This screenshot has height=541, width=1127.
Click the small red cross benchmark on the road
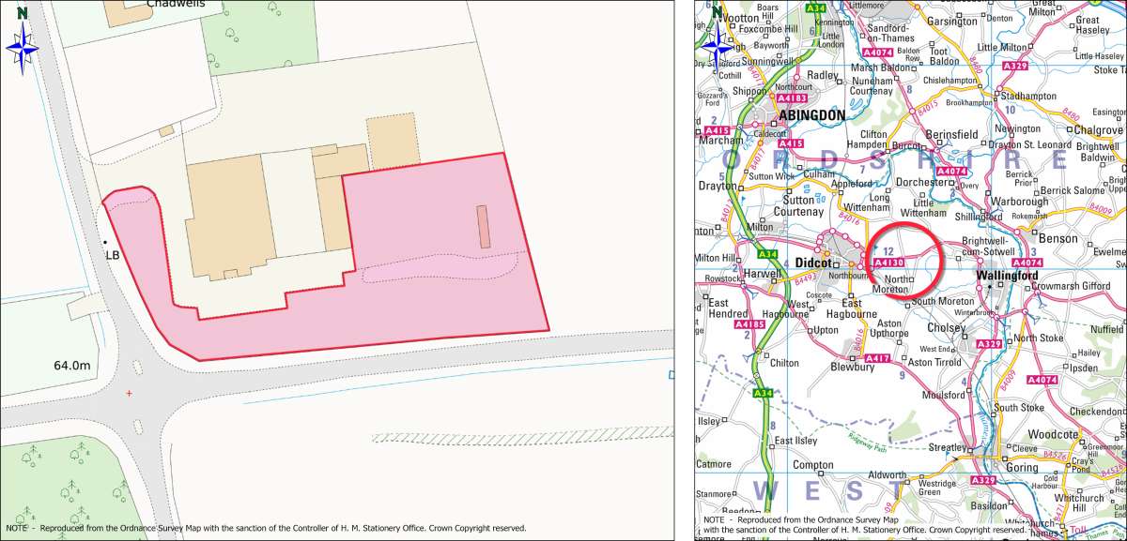tap(129, 396)
